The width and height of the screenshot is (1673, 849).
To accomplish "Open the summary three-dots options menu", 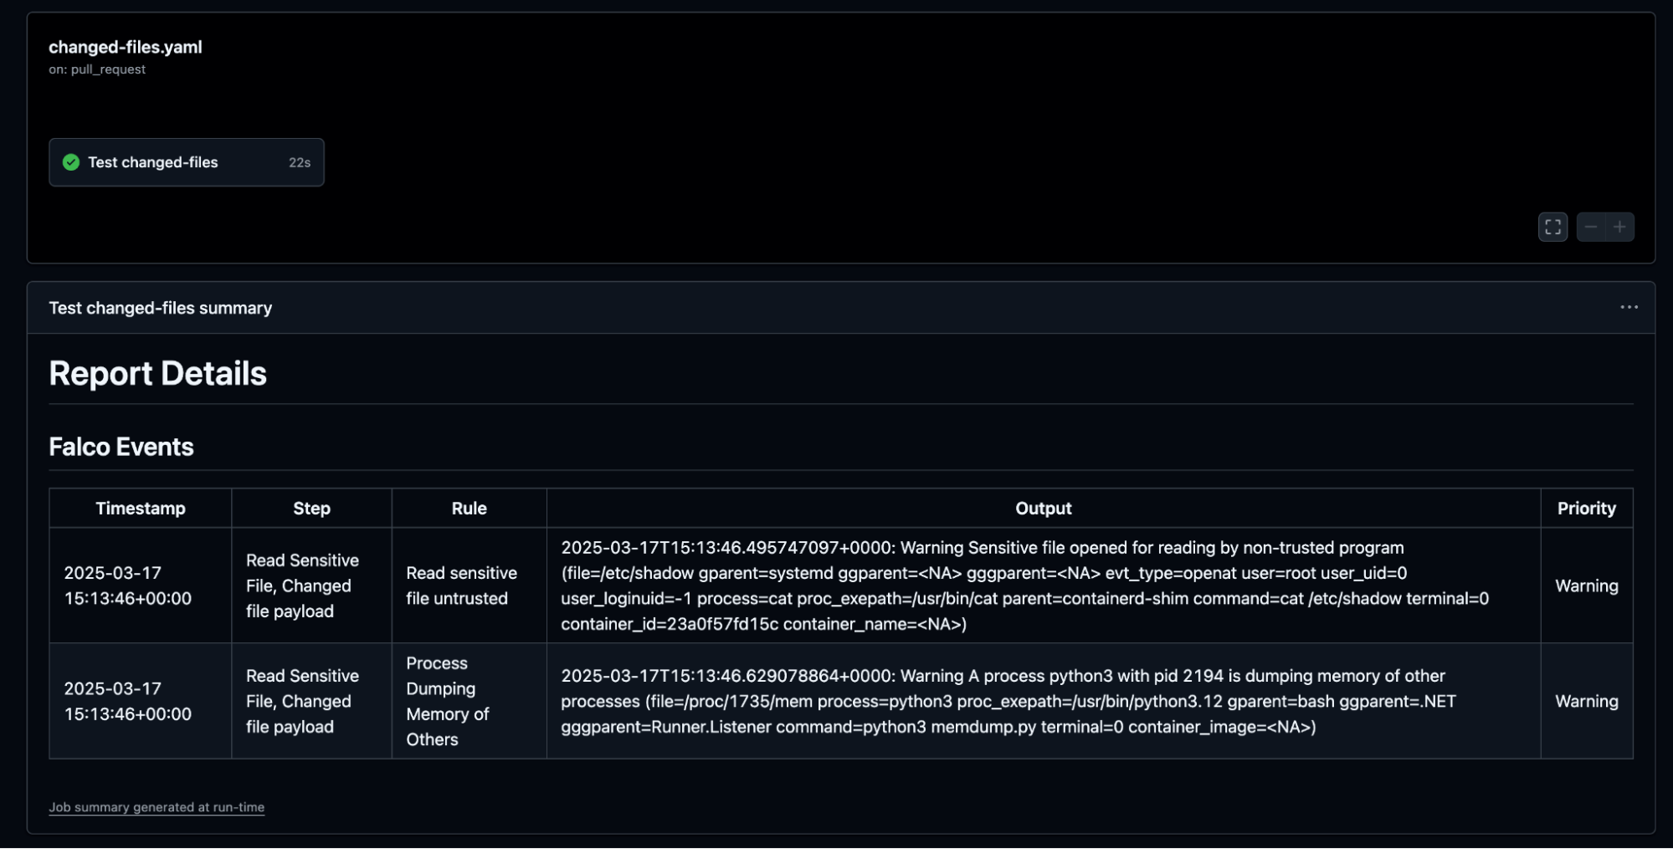I will point(1629,307).
